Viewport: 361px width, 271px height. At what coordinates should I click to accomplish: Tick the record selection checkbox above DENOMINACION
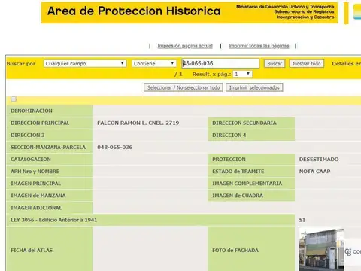(x=14, y=99)
